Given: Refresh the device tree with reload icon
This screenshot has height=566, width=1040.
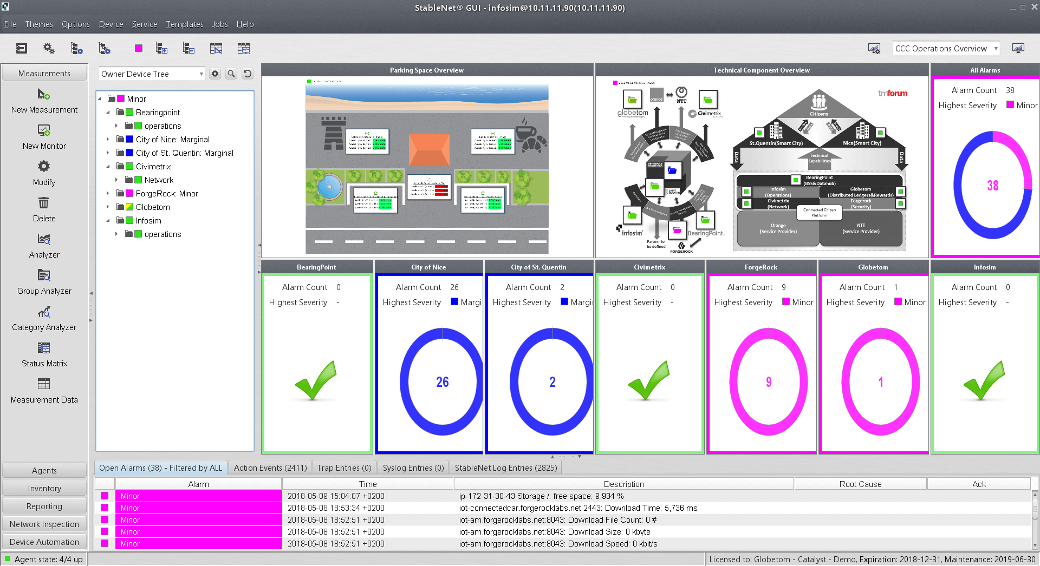Looking at the screenshot, I should (x=248, y=74).
